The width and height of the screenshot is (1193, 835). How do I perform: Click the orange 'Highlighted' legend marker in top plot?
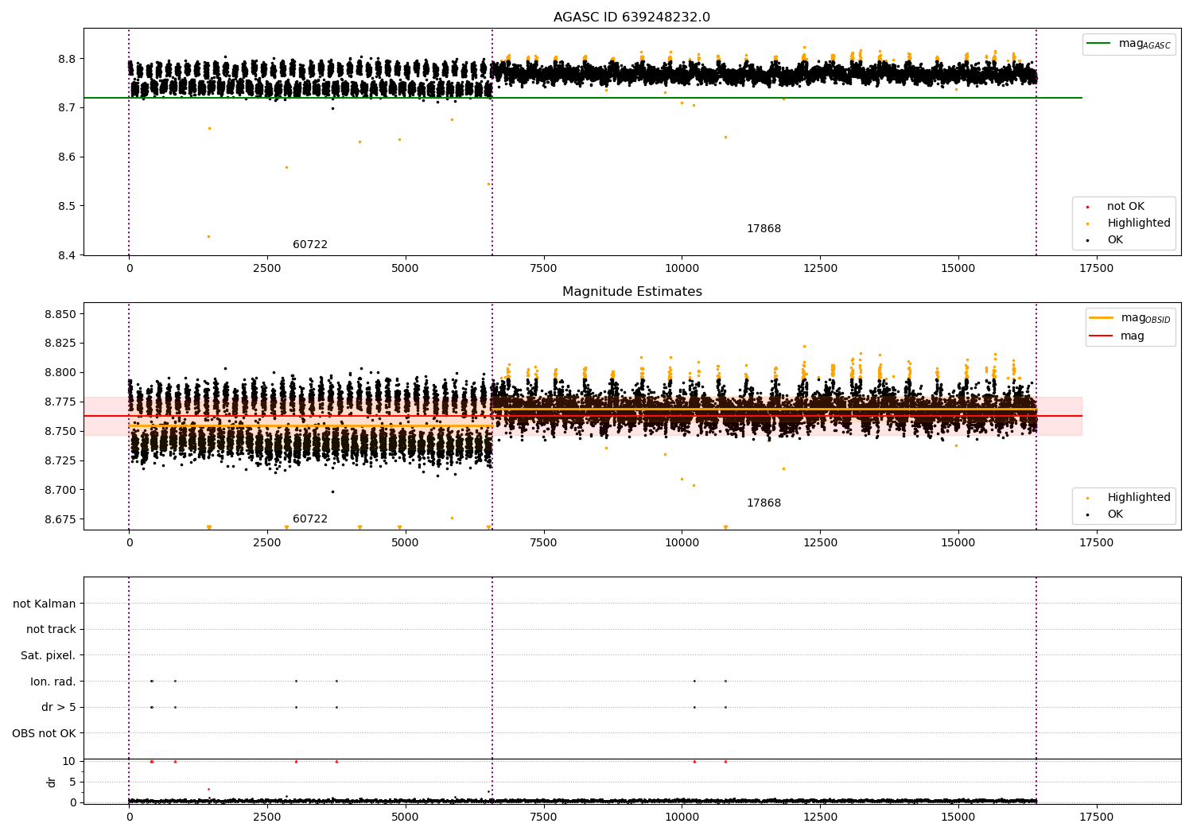point(1087,223)
